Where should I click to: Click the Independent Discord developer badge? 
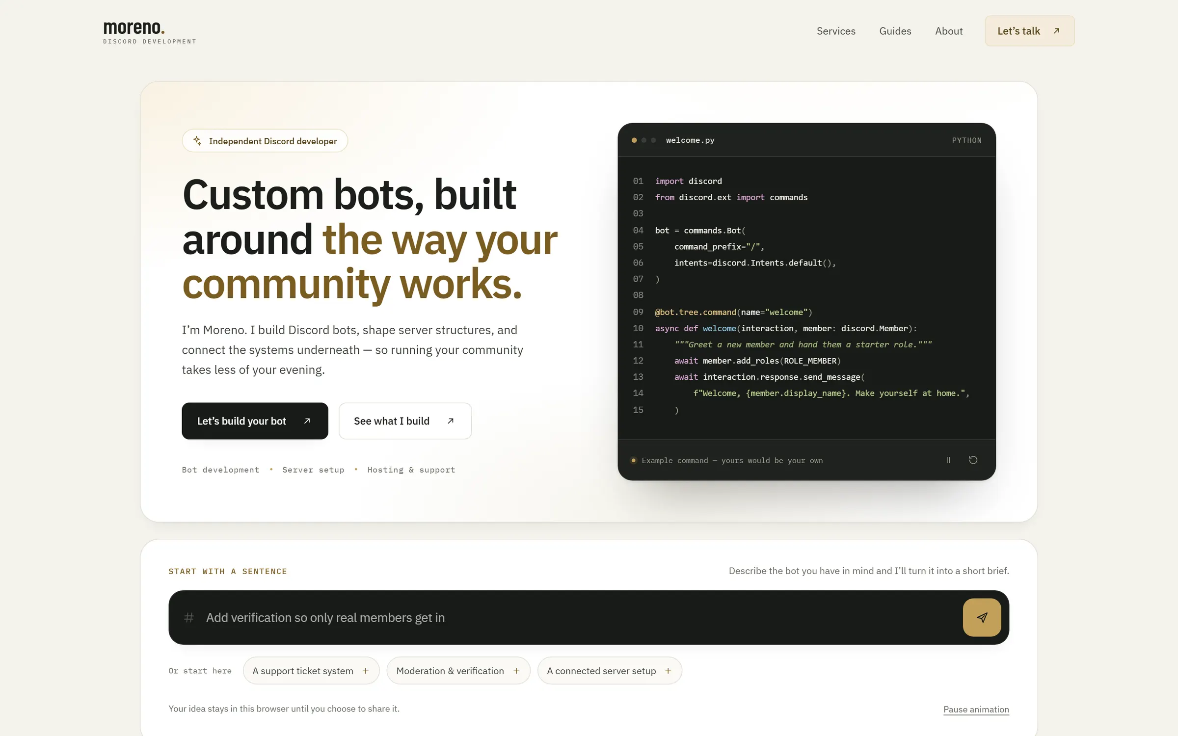[265, 141]
